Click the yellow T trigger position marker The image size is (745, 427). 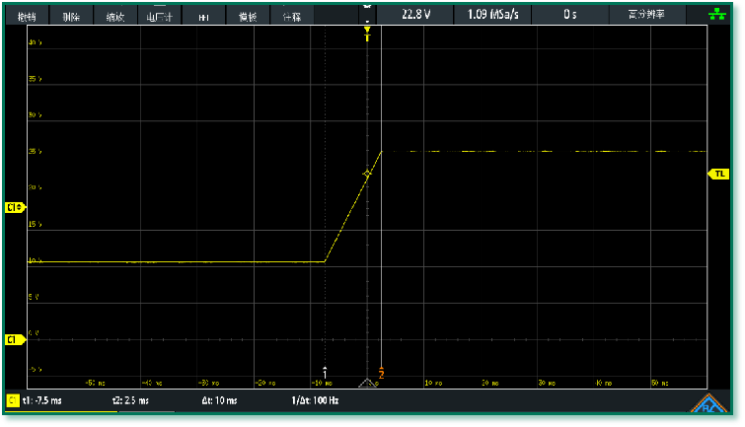click(367, 33)
